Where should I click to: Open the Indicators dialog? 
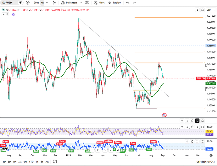pos(69,3)
